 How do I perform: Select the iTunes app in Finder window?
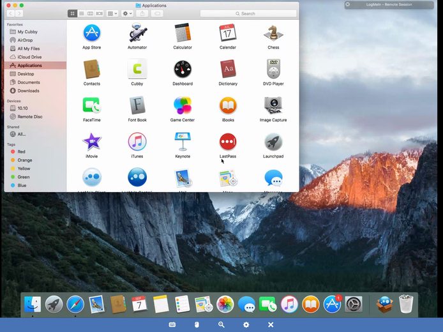[x=137, y=142]
